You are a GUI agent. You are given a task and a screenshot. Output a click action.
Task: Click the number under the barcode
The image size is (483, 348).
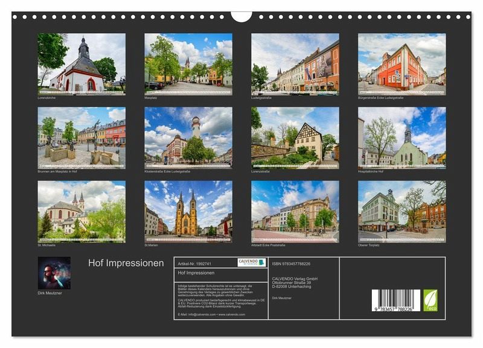click(x=394, y=309)
